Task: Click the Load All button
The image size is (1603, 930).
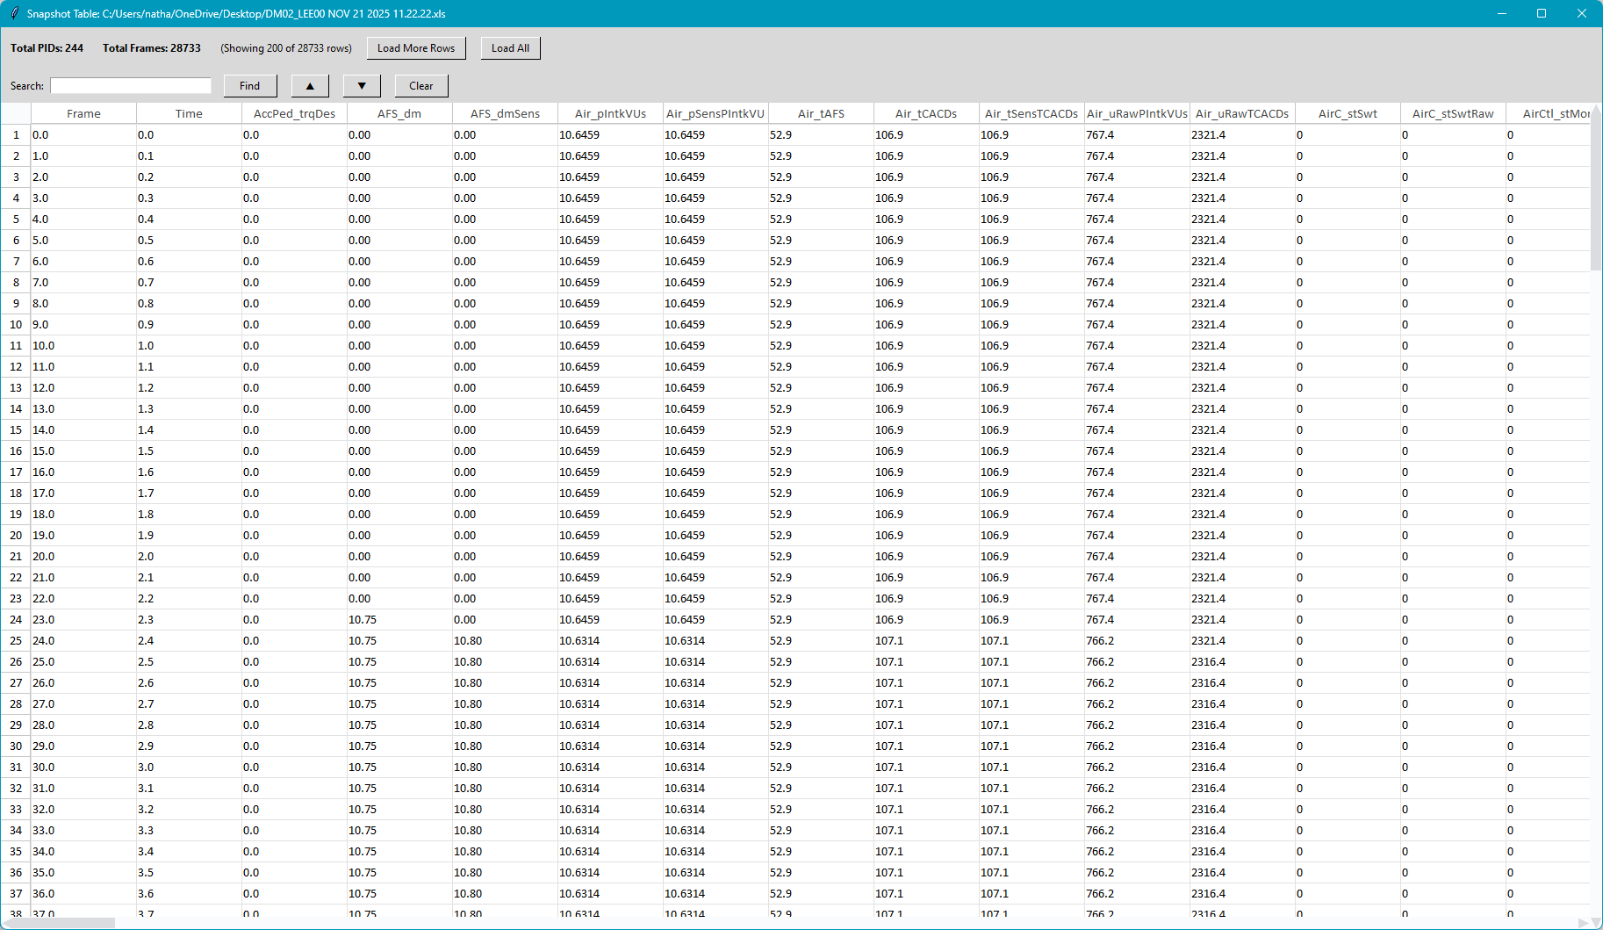Action: point(510,48)
